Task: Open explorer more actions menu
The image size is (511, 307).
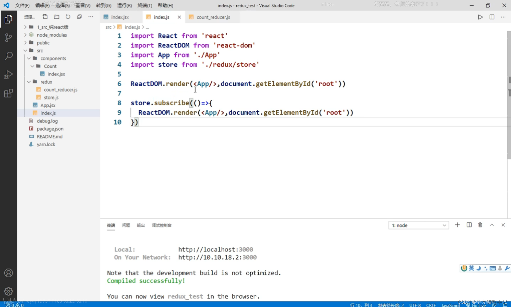Action: pos(91,17)
